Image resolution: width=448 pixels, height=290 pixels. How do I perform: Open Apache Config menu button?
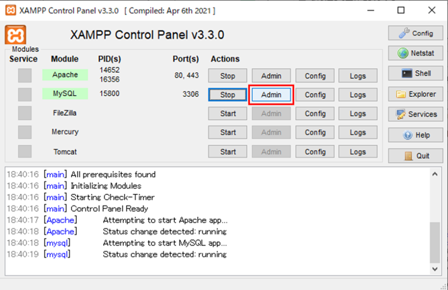pyautogui.click(x=315, y=76)
